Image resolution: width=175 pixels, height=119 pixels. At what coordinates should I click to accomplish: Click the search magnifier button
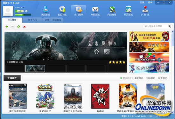tap(170, 26)
